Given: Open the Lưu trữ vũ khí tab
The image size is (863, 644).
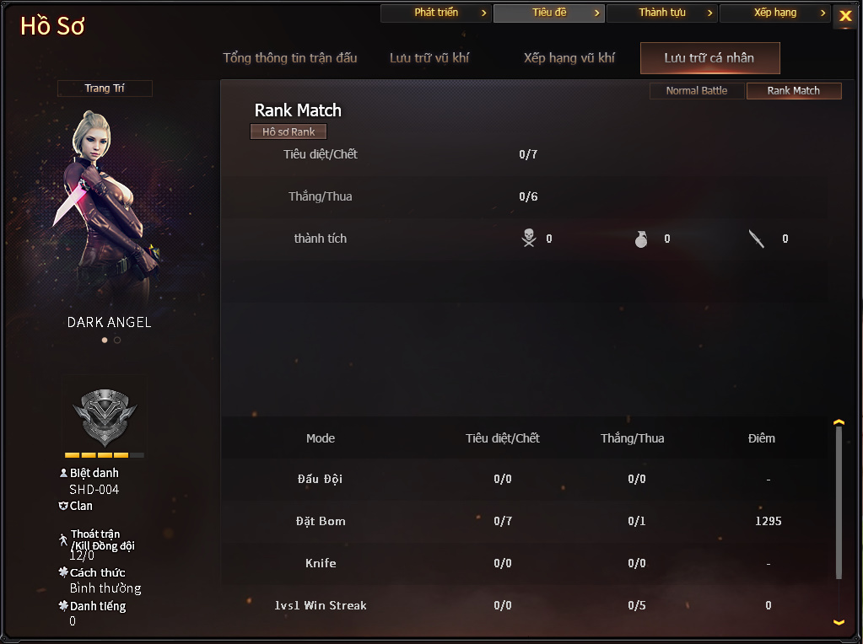Looking at the screenshot, I should coord(429,58).
